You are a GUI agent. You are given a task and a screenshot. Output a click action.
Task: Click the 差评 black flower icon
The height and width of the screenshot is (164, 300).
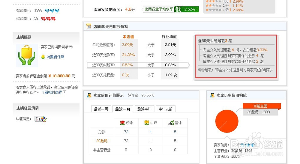pyautogui.click(x=171, y=123)
